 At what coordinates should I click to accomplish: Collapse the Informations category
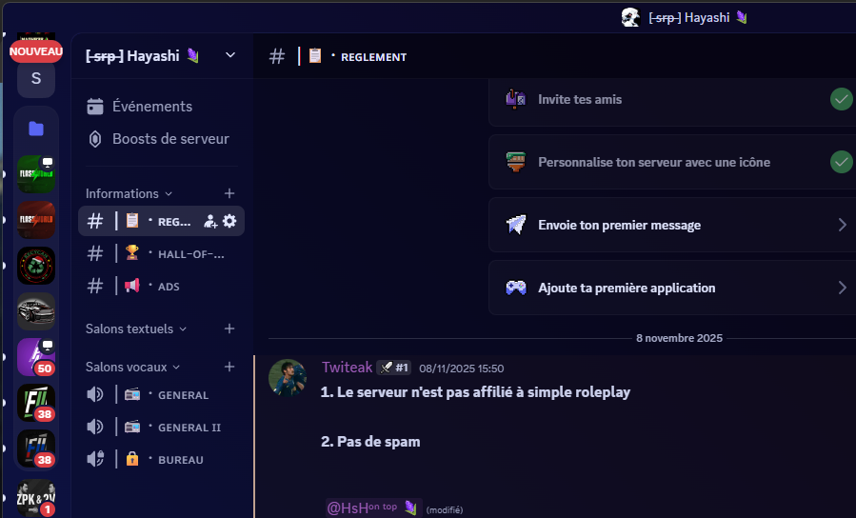pyautogui.click(x=129, y=193)
